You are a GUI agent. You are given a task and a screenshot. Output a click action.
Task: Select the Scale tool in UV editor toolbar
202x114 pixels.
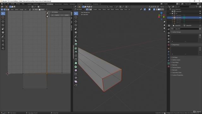[3, 29]
